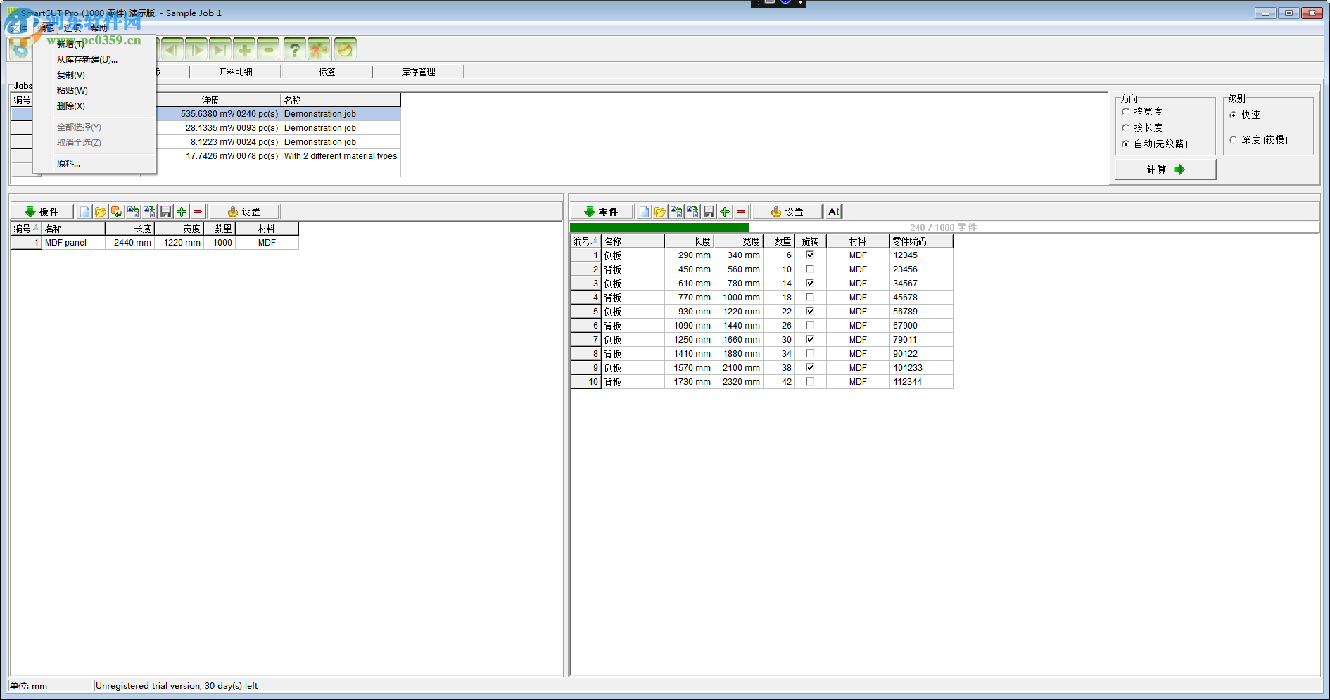Screen dimensions: 1330x700
Task: Select the '按宽度' direction radio button
Action: [1125, 112]
